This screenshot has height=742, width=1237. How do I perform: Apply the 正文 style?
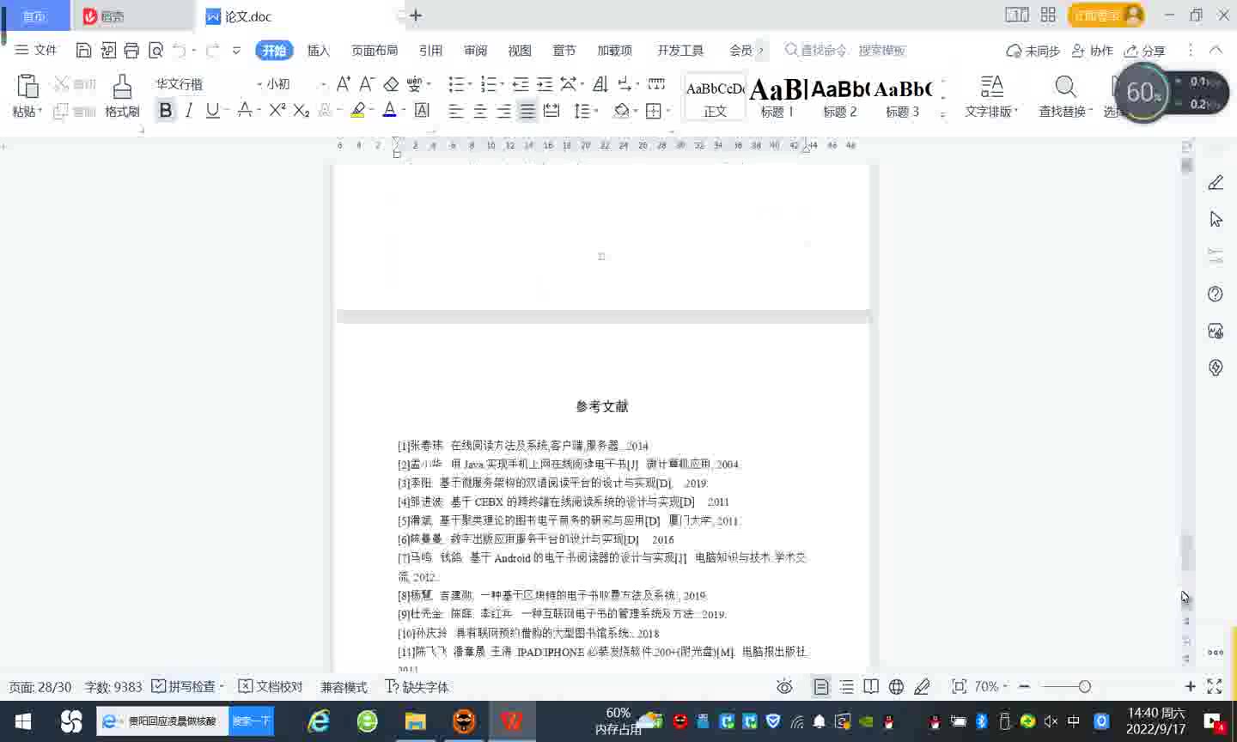pyautogui.click(x=716, y=96)
